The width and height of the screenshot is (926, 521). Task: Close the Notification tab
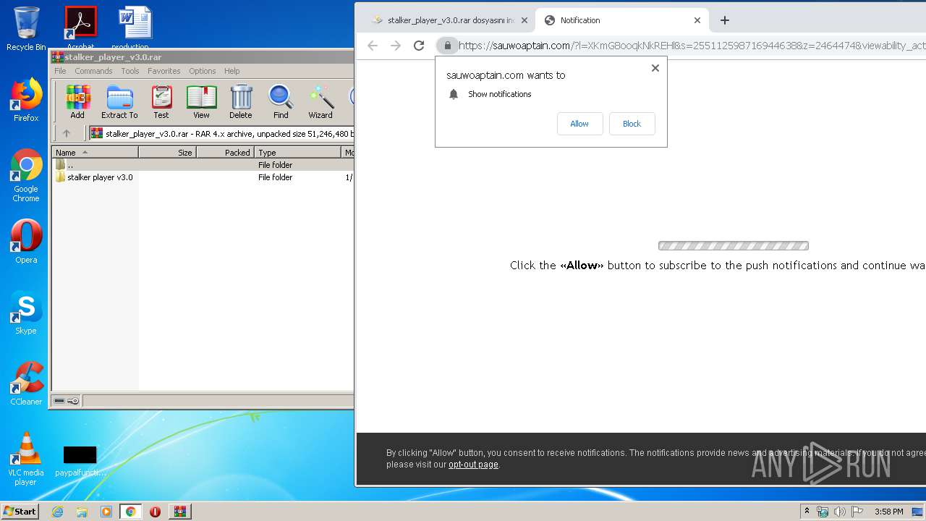click(697, 20)
